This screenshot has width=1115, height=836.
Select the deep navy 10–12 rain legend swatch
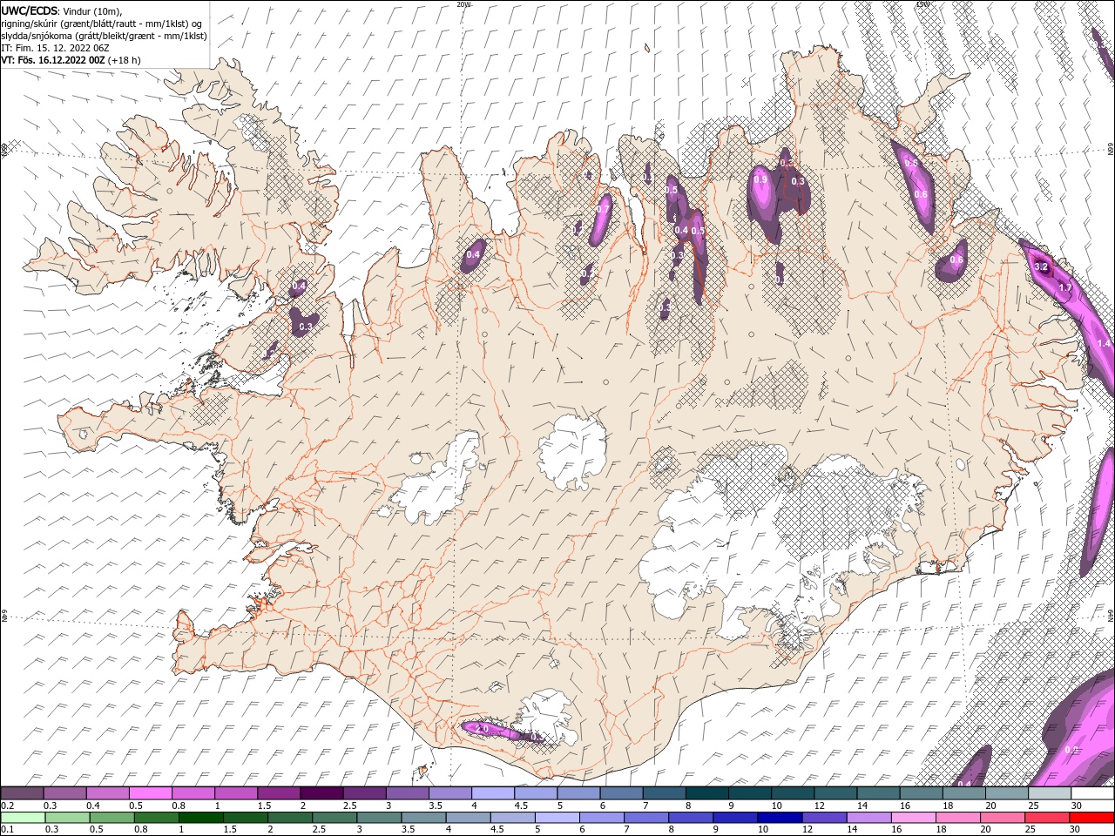(780, 817)
